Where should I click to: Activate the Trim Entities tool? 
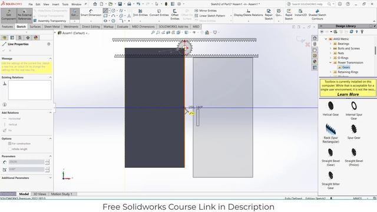(x=140, y=13)
